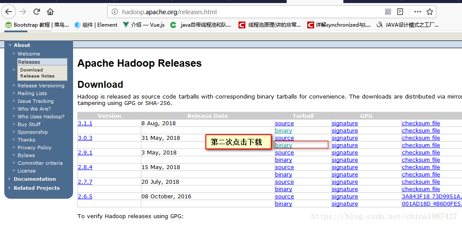Open Buy Stuff in sidebar
Screen dimensions: 462x225
(x=29, y=124)
